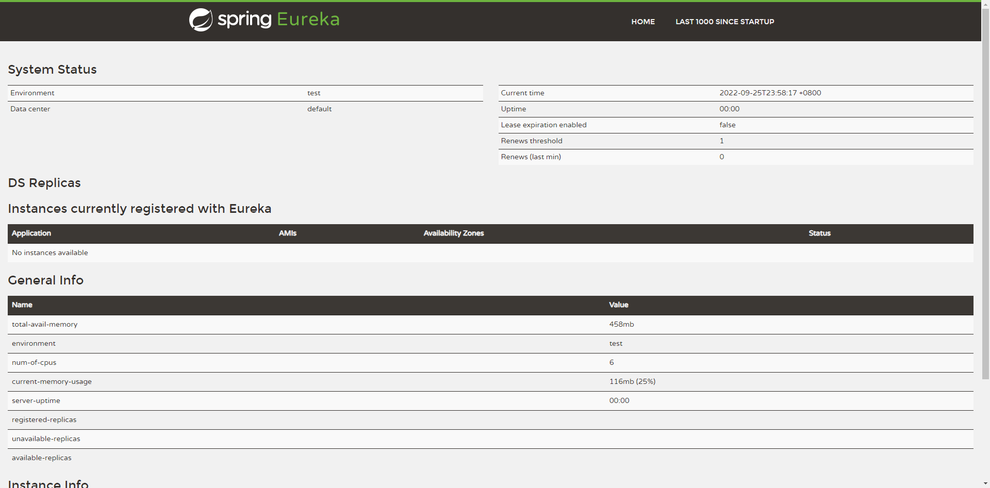Click the "Value" column header
The image size is (990, 488).
618,305
